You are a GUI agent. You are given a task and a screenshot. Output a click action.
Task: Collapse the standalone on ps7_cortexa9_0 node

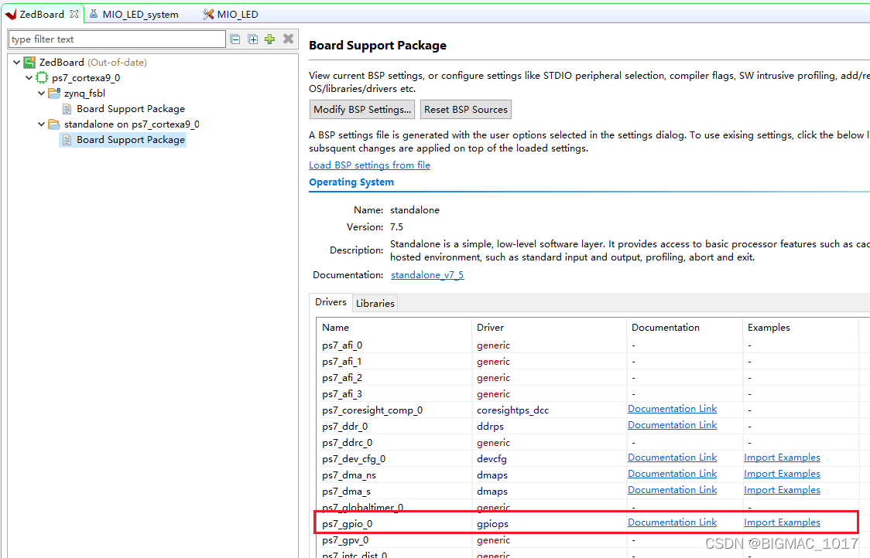click(41, 124)
